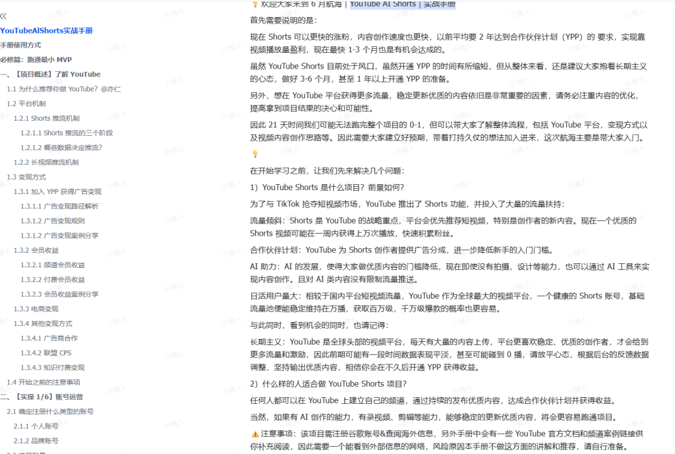
Task: Open 1.3.2 会员收益 outline entry
Action: (36, 250)
